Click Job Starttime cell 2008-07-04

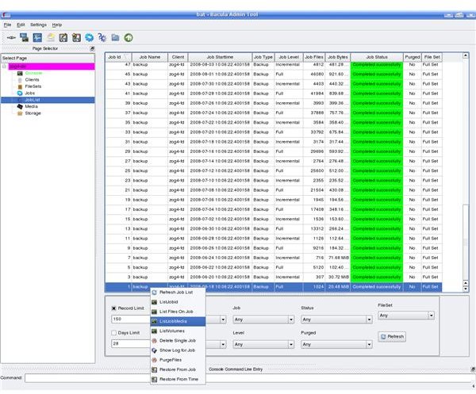pos(220,209)
